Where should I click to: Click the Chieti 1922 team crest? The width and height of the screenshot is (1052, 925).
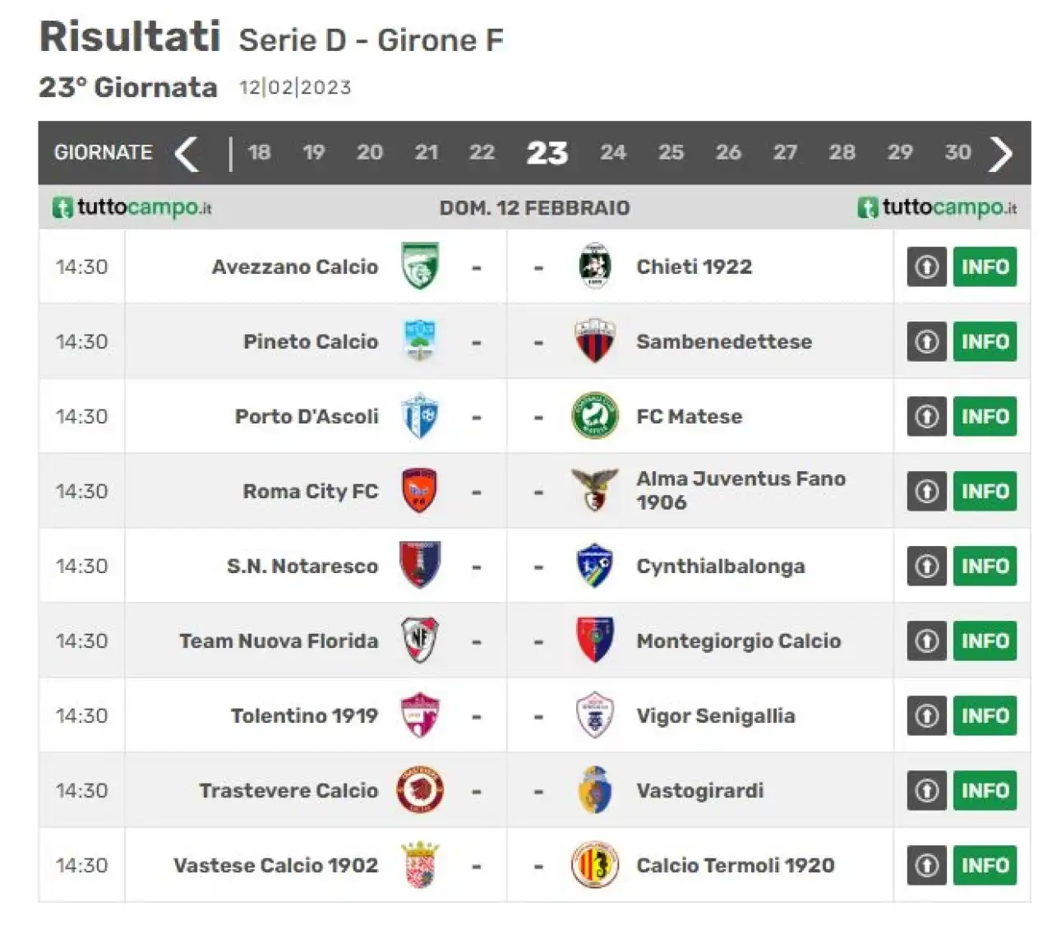coord(594,266)
